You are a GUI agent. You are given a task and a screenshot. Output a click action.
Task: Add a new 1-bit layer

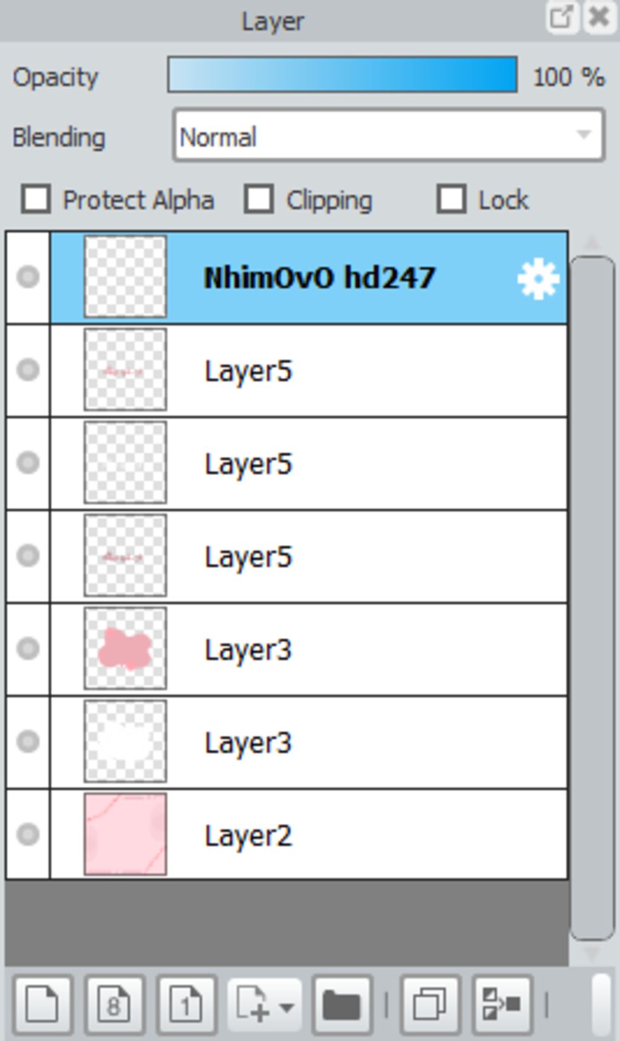pyautogui.click(x=186, y=1005)
